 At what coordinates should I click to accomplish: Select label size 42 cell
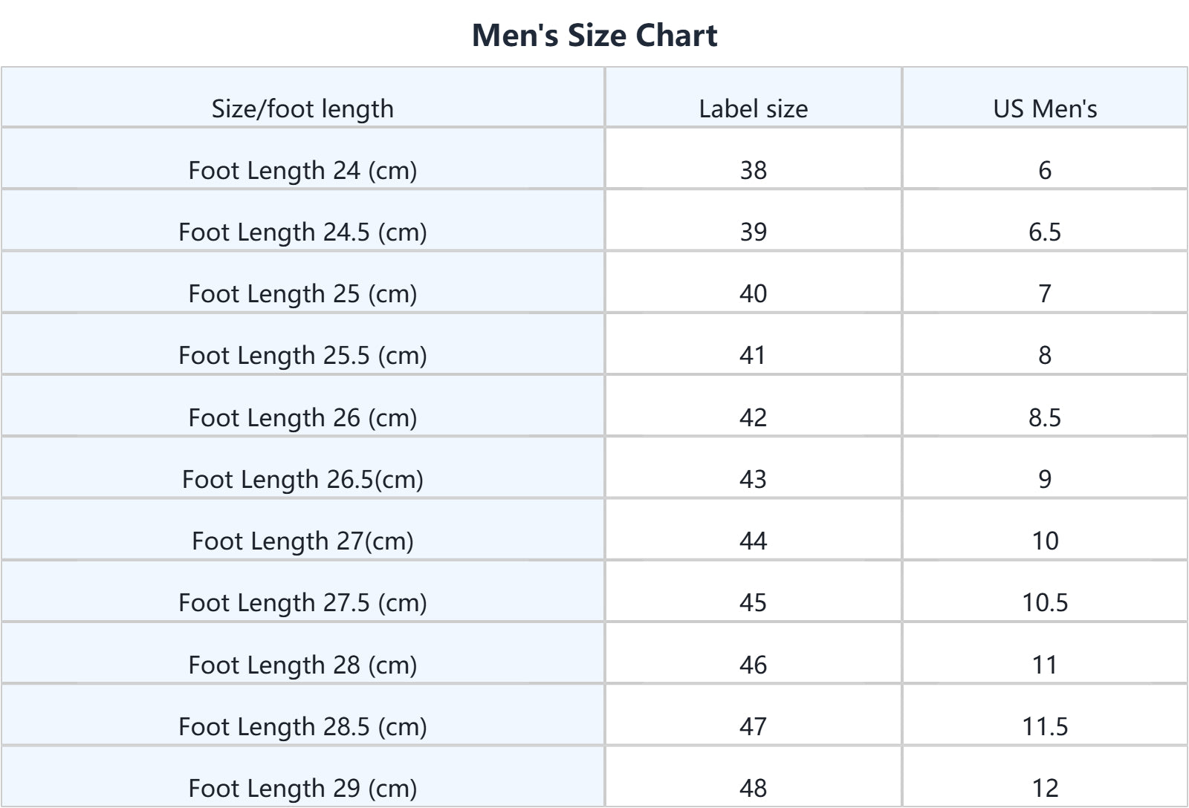click(x=753, y=417)
